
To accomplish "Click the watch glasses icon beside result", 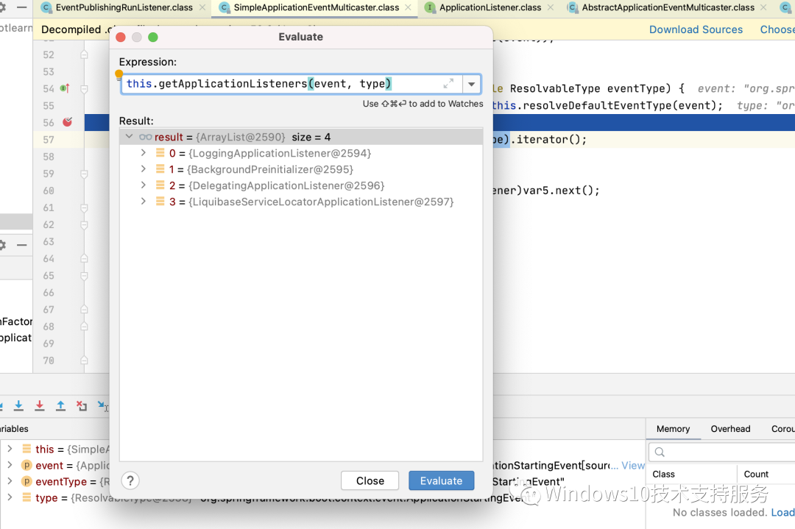I will click(146, 137).
